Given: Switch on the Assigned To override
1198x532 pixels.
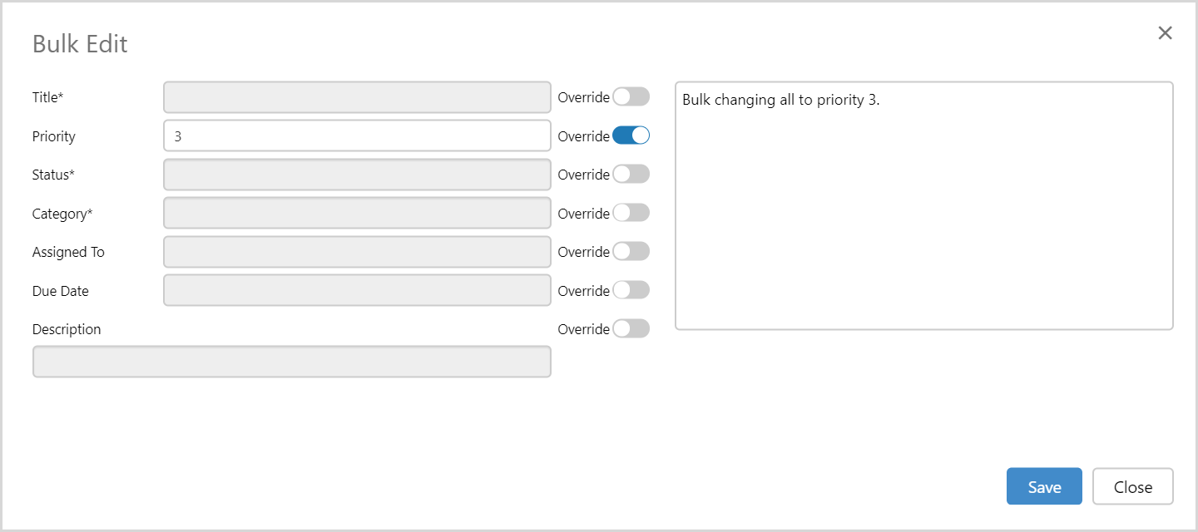Looking at the screenshot, I should click(x=631, y=252).
